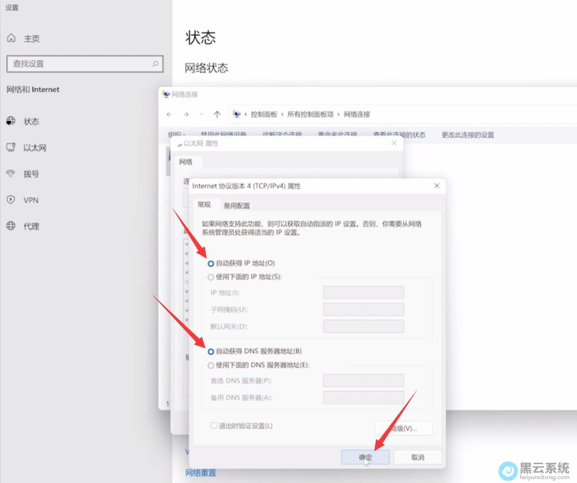The width and height of the screenshot is (577, 483).
Task: Click the search magnifier in settings box
Action: tap(155, 64)
